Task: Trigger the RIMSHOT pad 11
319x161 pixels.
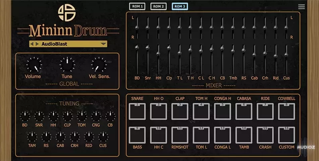Action: [x=180, y=135]
